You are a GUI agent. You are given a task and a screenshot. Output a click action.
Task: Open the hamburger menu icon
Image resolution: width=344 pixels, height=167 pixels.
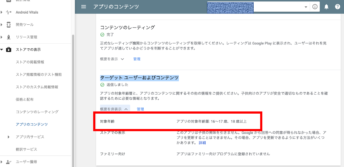83,7
